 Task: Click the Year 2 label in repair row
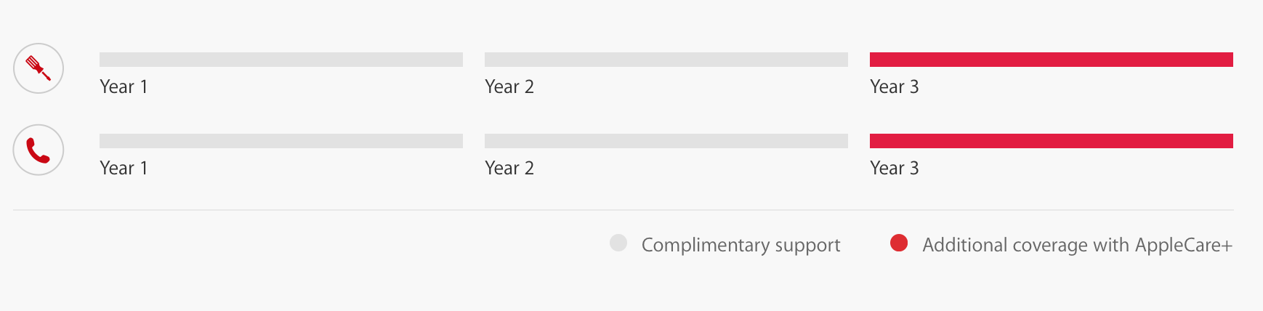click(509, 87)
